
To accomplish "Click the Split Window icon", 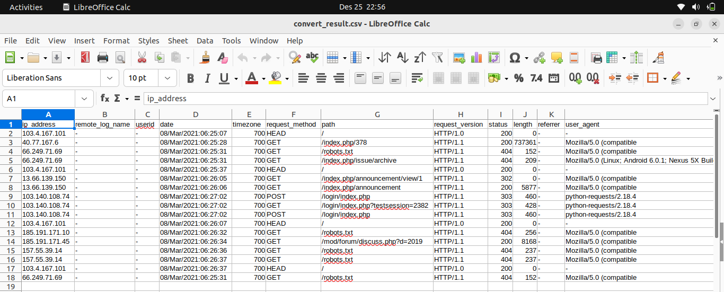I will click(637, 57).
